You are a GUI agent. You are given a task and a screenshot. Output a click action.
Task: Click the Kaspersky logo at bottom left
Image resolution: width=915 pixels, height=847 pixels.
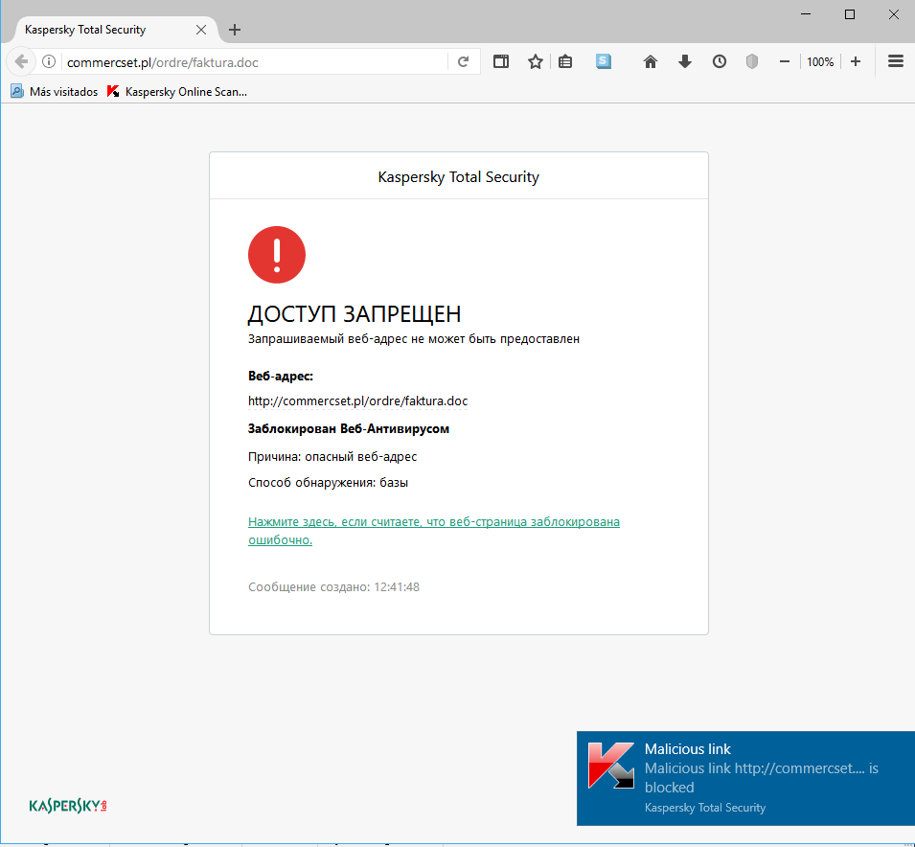(x=68, y=806)
